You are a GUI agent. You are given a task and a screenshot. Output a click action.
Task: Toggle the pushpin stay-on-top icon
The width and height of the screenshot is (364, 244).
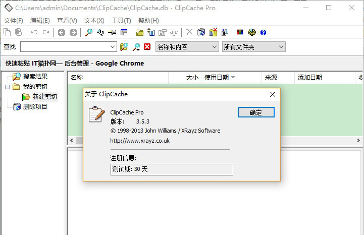[x=112, y=32]
